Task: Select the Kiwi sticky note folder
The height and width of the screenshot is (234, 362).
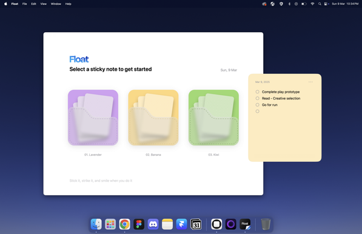Action: (213, 118)
